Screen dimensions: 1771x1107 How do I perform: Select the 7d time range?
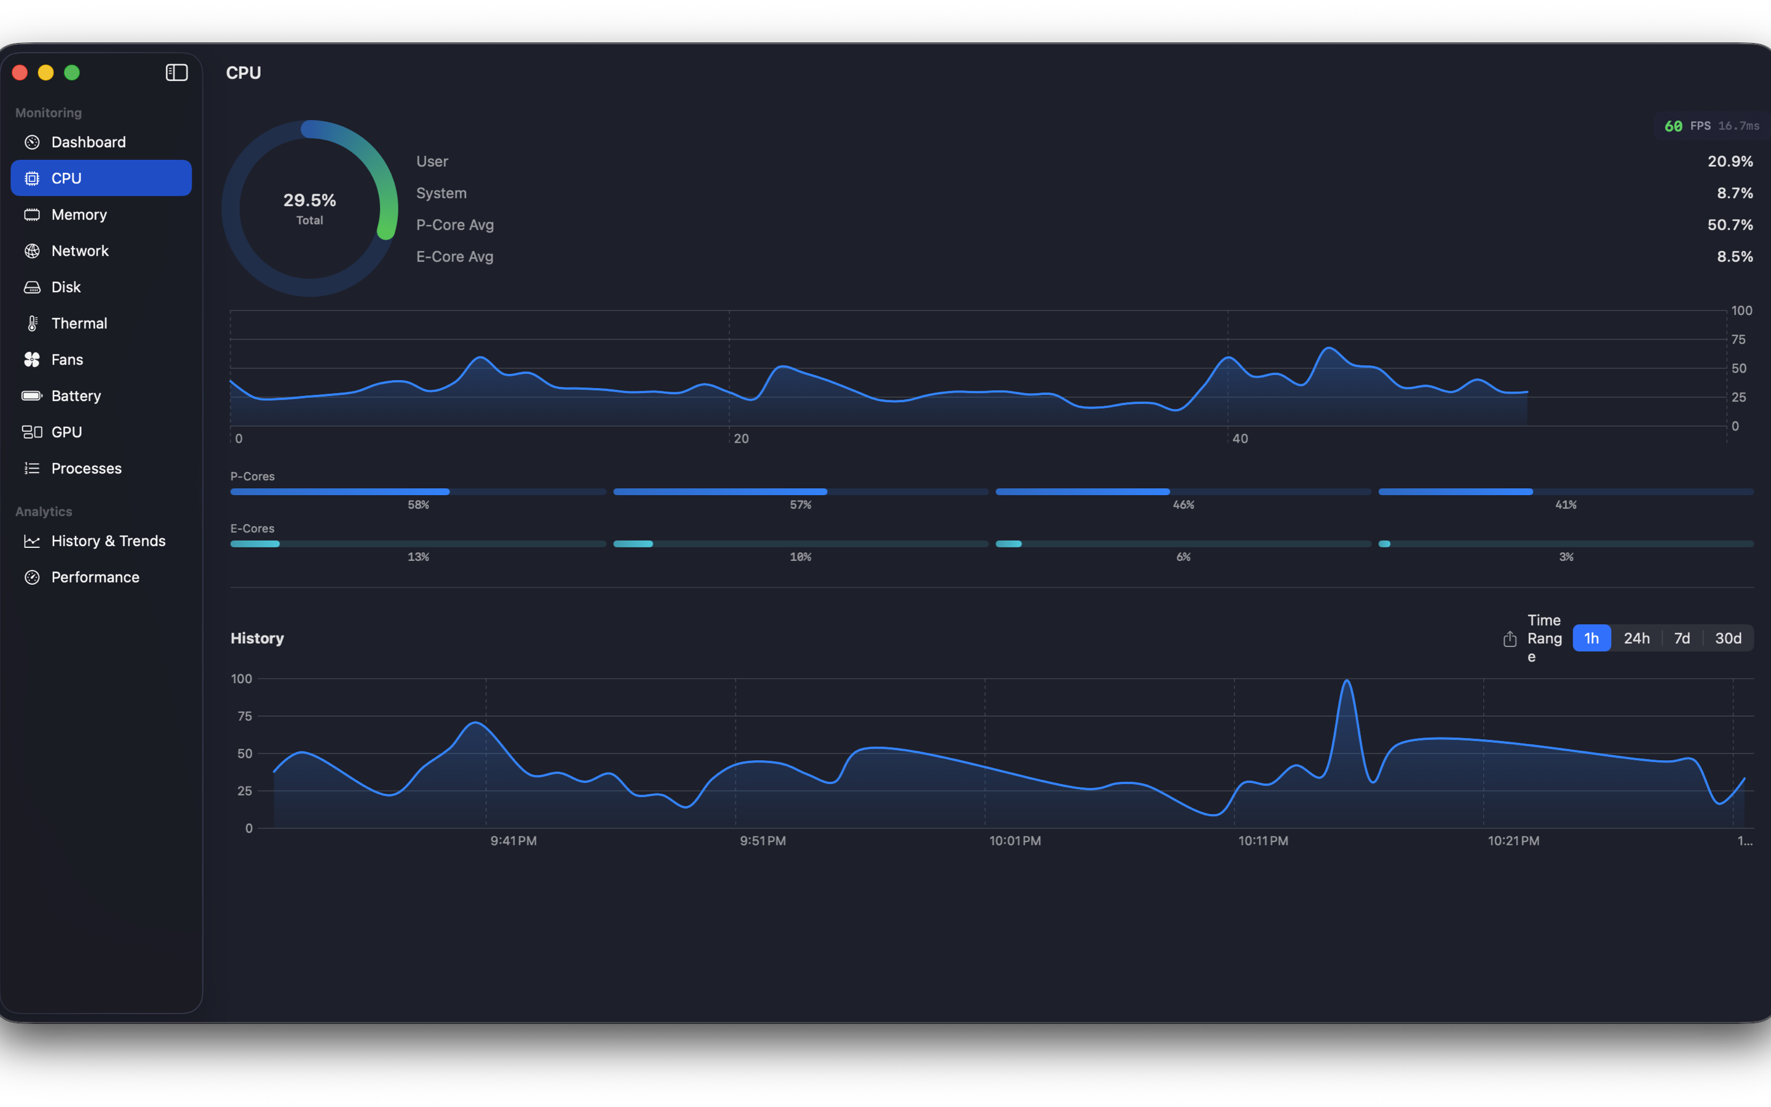1682,638
